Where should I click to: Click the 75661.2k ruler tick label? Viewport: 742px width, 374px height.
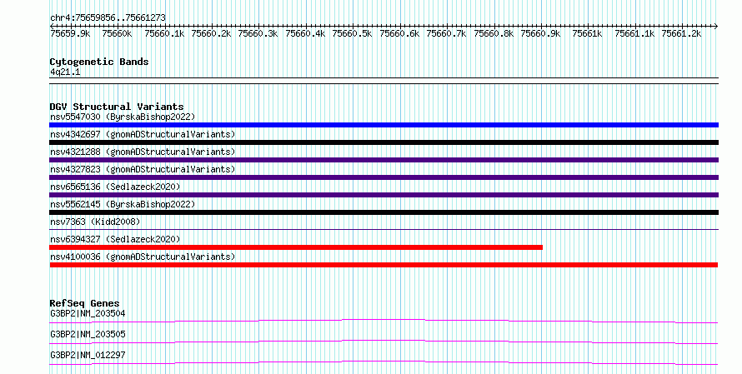tap(681, 33)
